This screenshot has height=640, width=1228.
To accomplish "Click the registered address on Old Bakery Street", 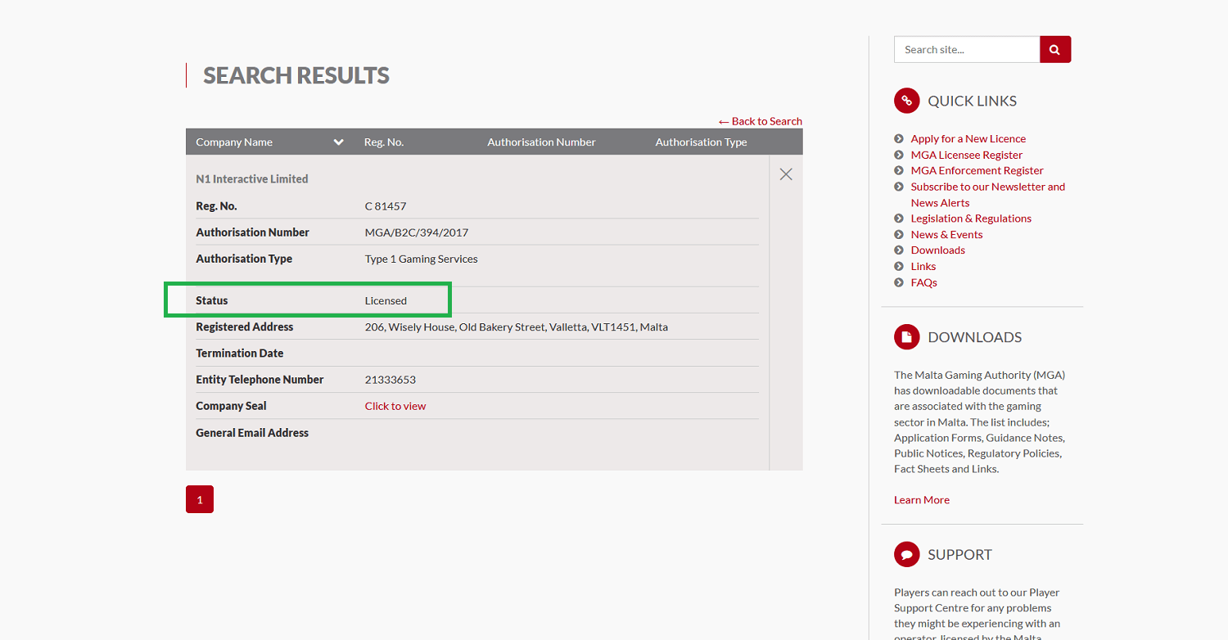I will point(517,327).
